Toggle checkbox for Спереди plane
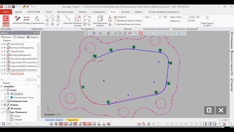Screen dimensions: 234x132 pos(8,120)
